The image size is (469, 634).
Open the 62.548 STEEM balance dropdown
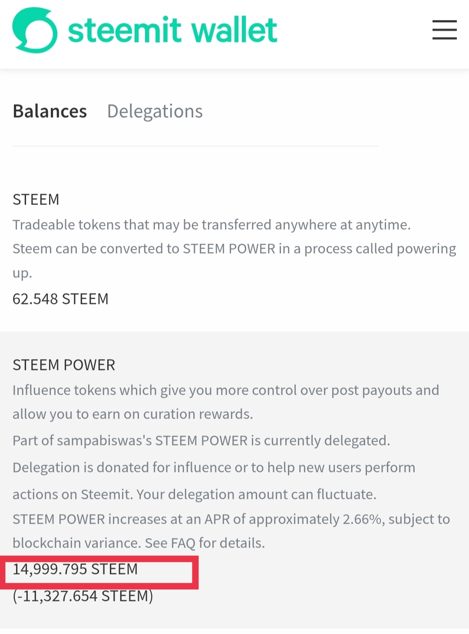(60, 299)
